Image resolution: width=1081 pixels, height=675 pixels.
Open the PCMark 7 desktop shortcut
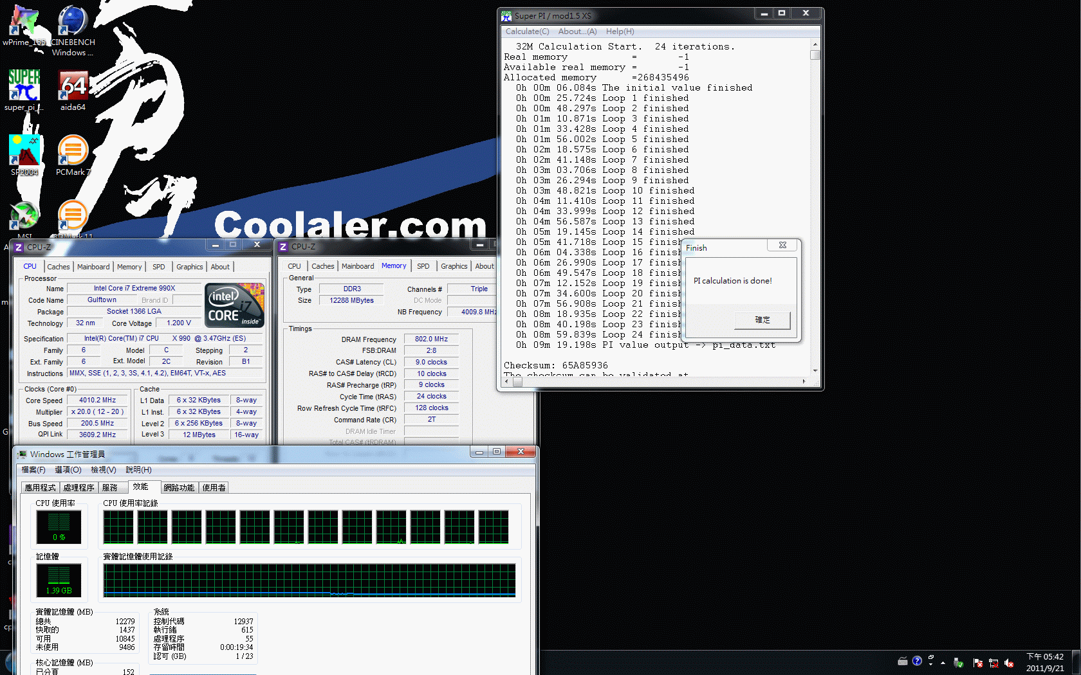point(73,155)
